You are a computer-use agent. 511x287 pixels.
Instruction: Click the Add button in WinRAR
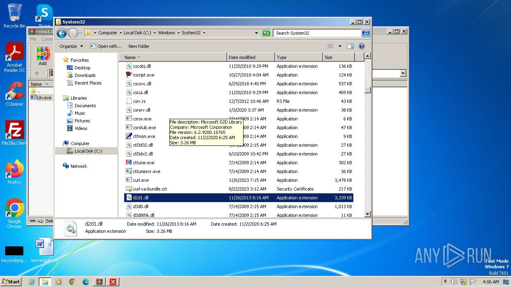43,56
